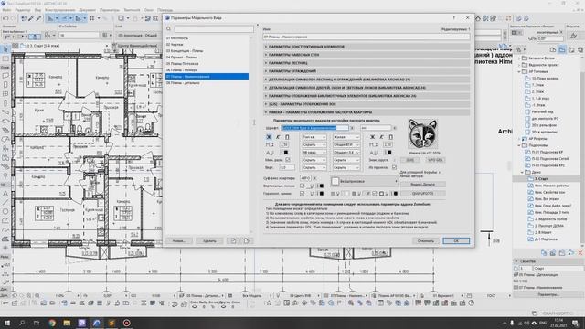Select the Marquee tool in the toolbox
The width and height of the screenshot is (585, 329).
pos(5,58)
